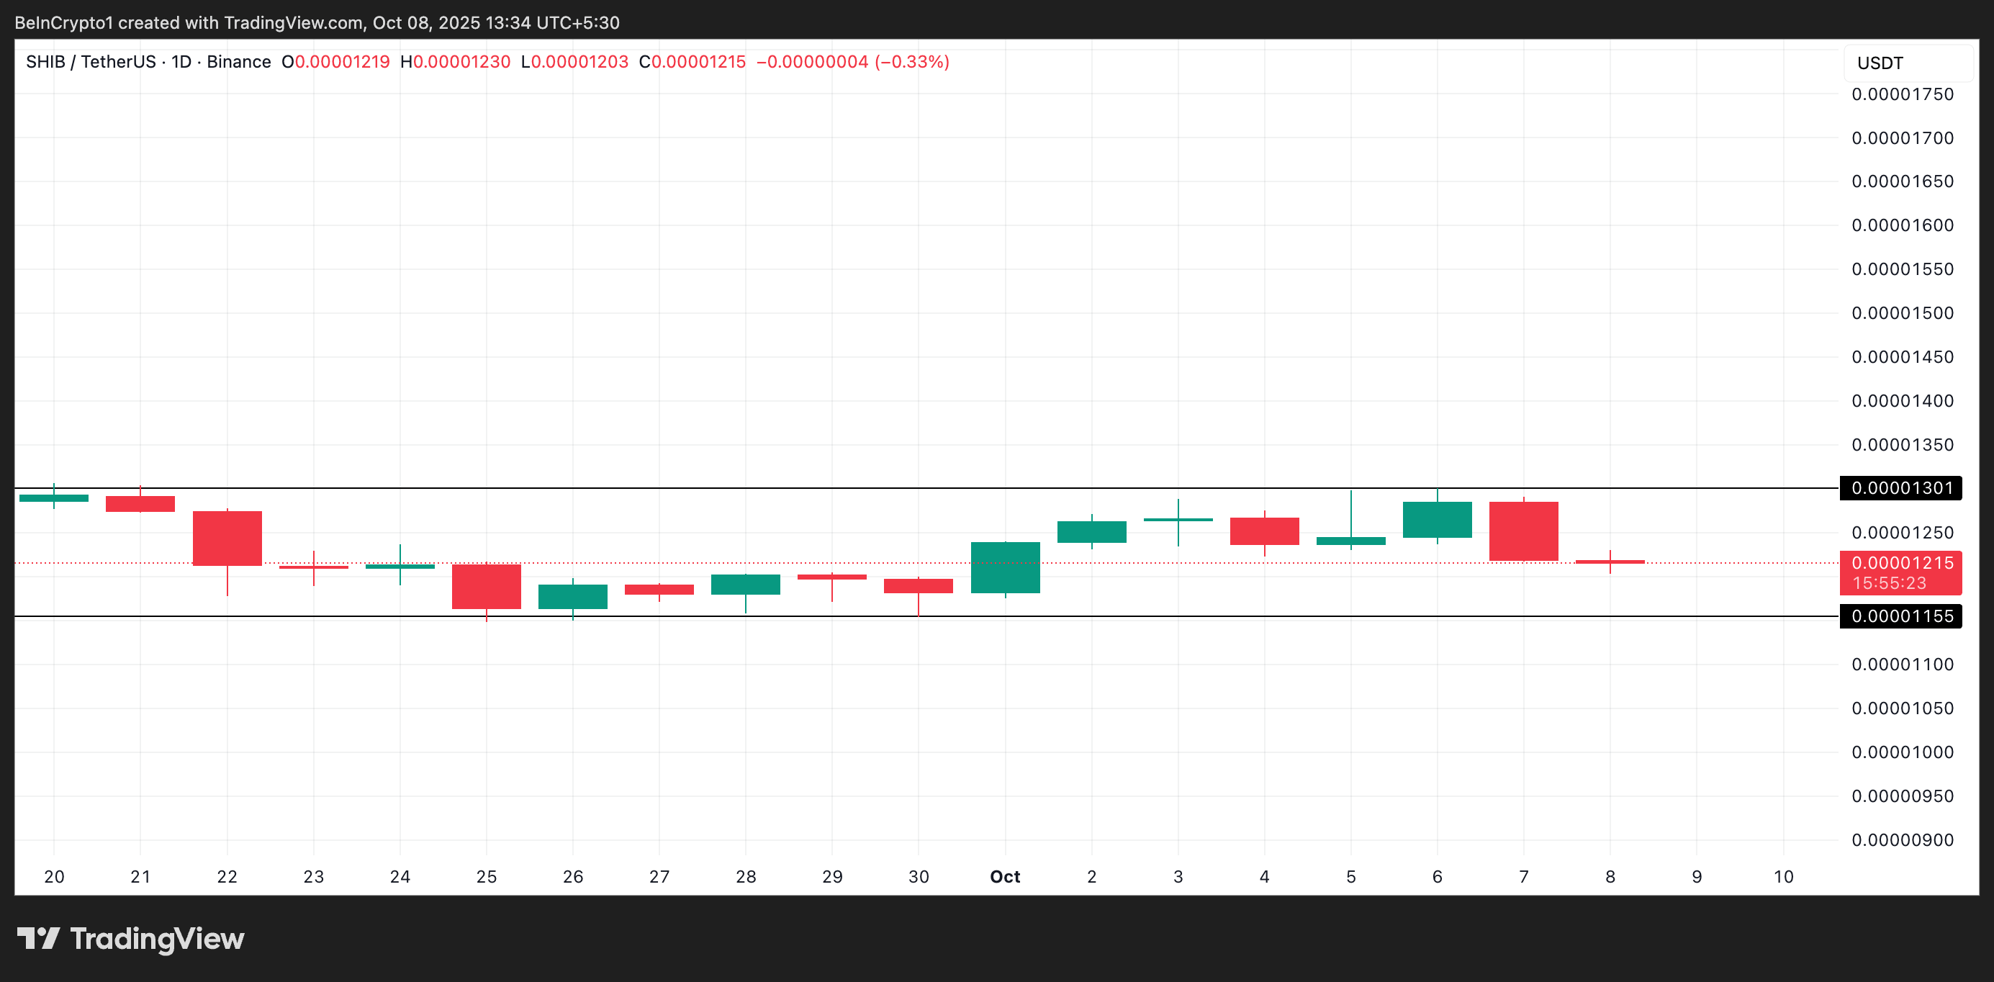Click the small red candle on October 8
The height and width of the screenshot is (982, 1994).
(1610, 562)
